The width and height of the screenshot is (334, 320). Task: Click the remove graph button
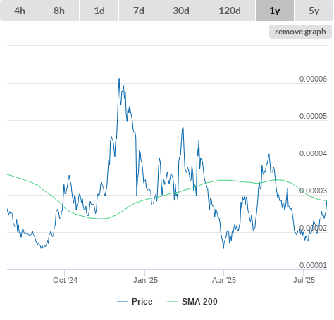(x=300, y=32)
